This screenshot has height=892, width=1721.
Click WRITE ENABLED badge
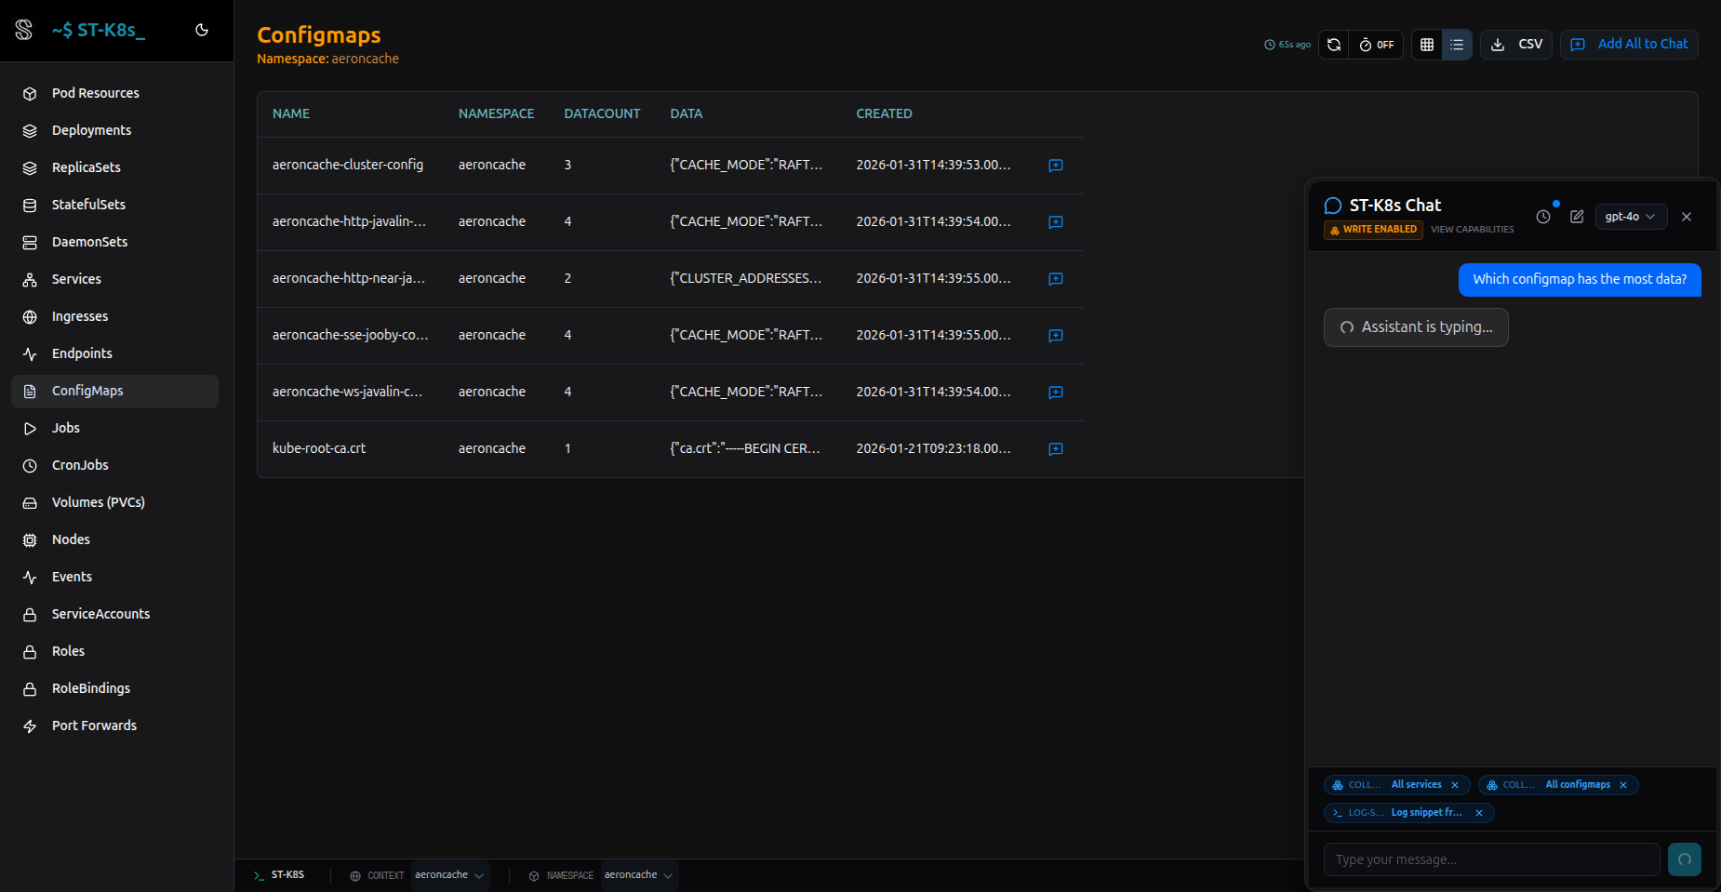pos(1373,230)
